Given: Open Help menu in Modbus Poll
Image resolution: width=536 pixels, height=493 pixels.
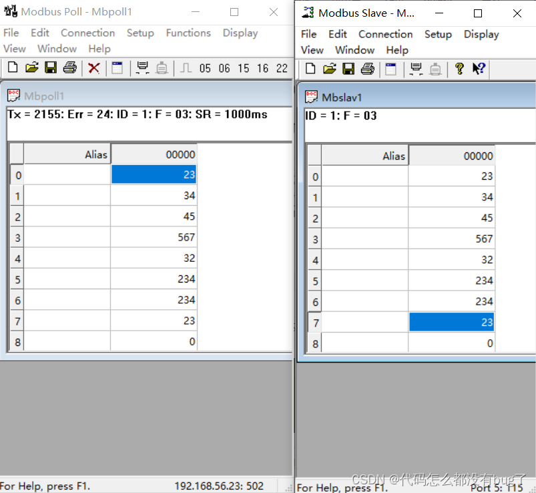Looking at the screenshot, I should coord(99,49).
